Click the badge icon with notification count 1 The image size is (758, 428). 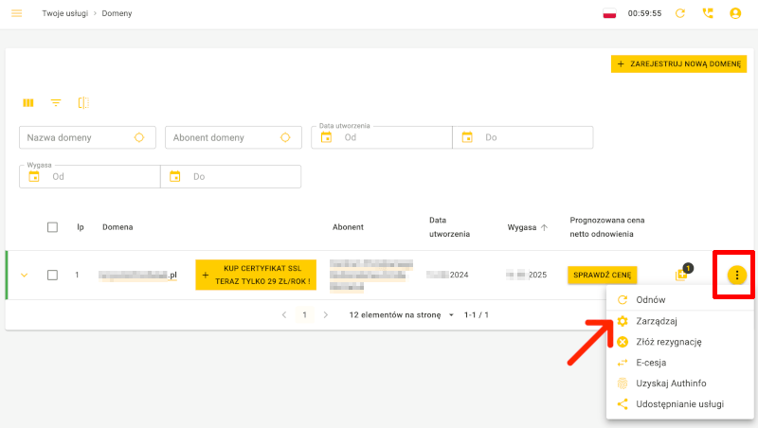[x=681, y=275]
